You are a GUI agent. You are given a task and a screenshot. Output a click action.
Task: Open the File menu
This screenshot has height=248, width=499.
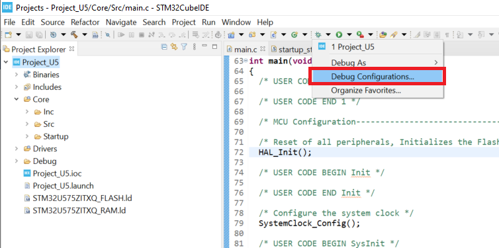coord(9,22)
